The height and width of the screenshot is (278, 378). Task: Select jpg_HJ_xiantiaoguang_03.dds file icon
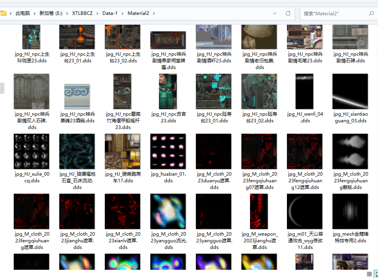tap(350, 91)
